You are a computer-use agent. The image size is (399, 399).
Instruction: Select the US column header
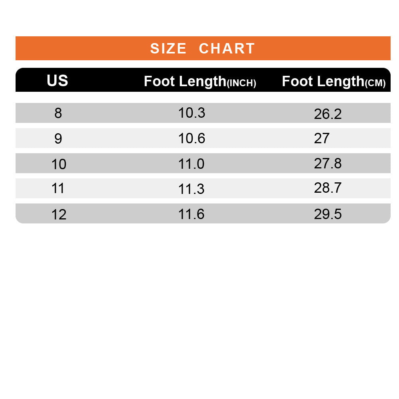click(x=57, y=81)
